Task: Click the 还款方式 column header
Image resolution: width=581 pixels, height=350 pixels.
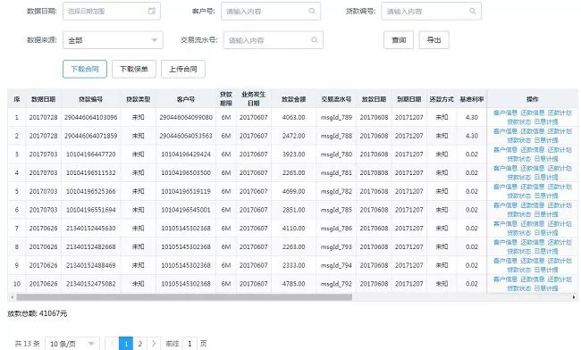Action: 442,99
